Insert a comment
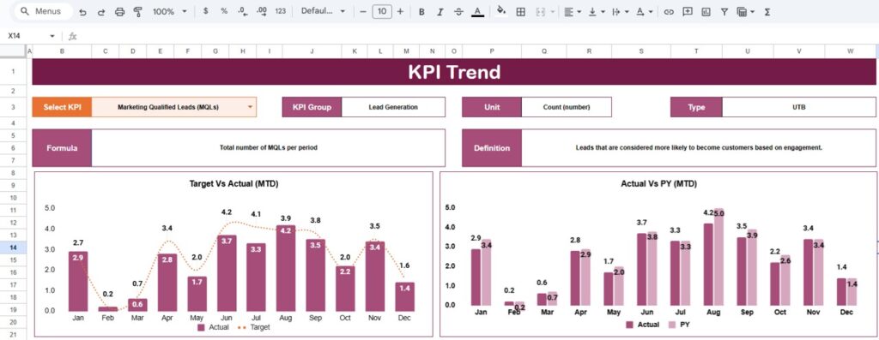Image resolution: width=879 pixels, height=340 pixels. pos(688,12)
